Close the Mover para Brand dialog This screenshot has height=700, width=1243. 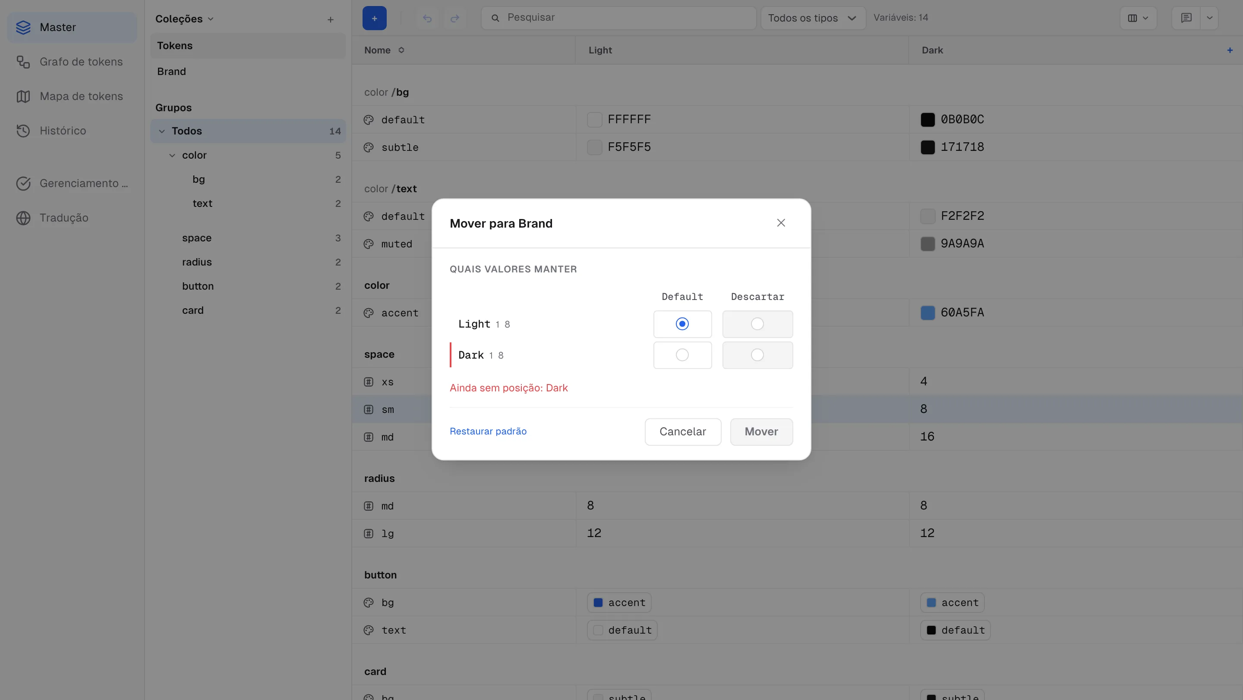click(781, 222)
